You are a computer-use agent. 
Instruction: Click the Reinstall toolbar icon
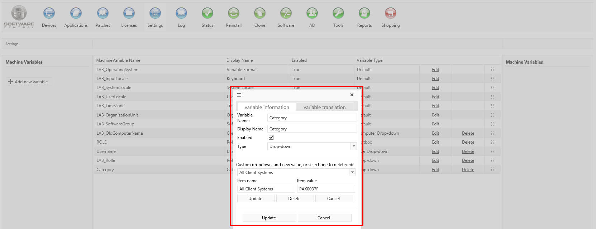234,14
